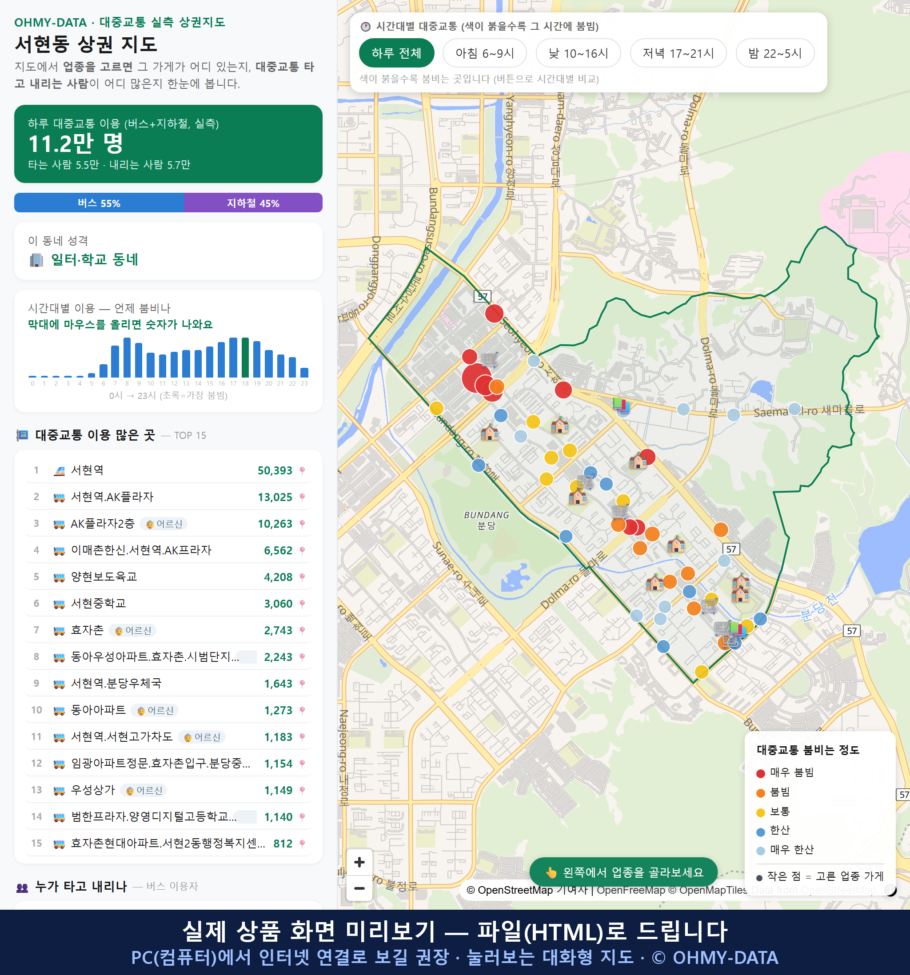This screenshot has width=910, height=975.
Task: Click the 왼쪽에서 업종을 골라보세요 green button
Action: tap(623, 872)
